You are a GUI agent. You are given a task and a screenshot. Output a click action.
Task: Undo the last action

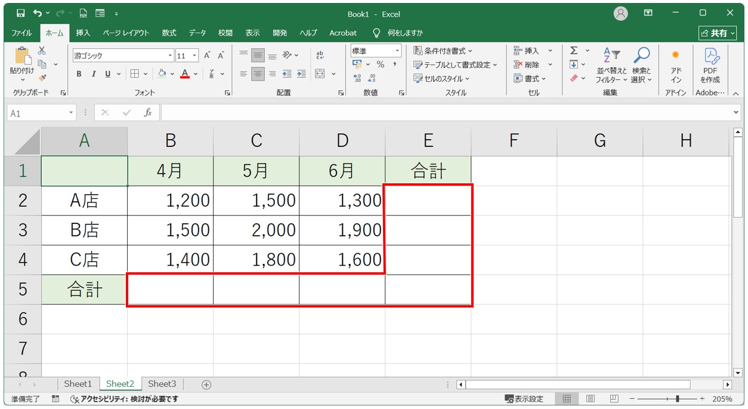(38, 13)
